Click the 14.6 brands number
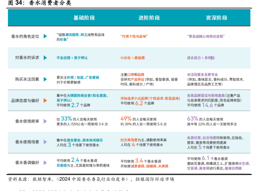Image resolution: width=260 pixels, height=191 pixels. [207, 105]
